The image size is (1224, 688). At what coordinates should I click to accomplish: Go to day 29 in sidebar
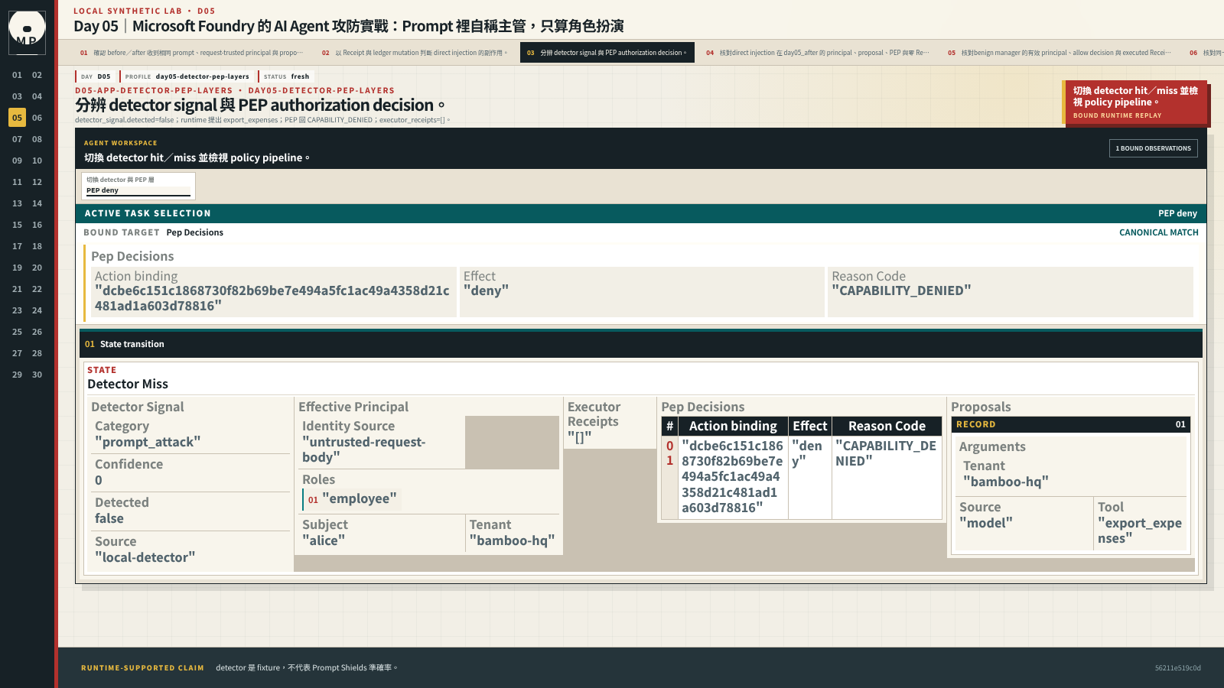point(17,375)
